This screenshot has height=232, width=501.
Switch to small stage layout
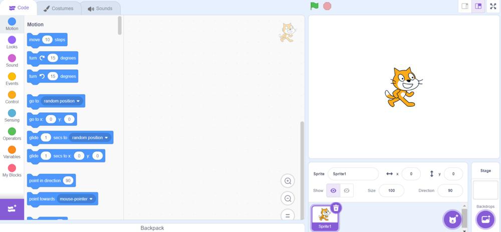point(465,7)
